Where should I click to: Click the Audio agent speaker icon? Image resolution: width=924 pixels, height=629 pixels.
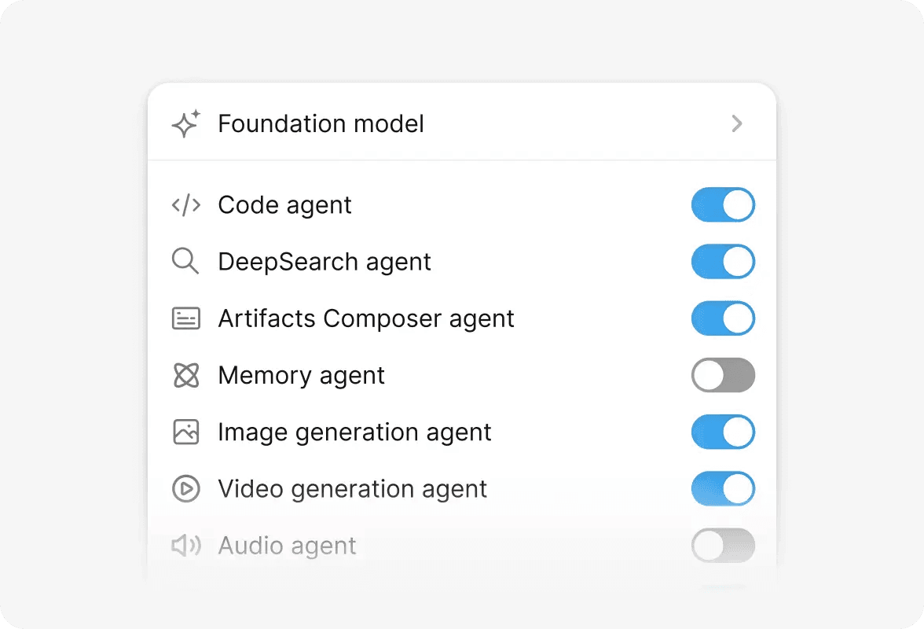click(x=186, y=545)
